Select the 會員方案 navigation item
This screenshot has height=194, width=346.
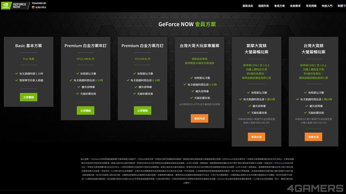click(280, 6)
